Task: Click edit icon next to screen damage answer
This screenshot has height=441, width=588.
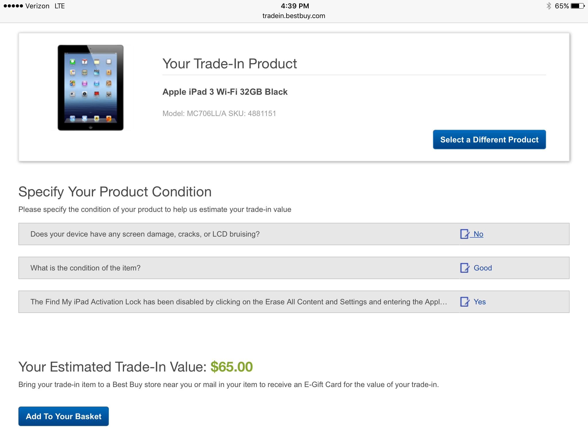Action: [x=465, y=234]
